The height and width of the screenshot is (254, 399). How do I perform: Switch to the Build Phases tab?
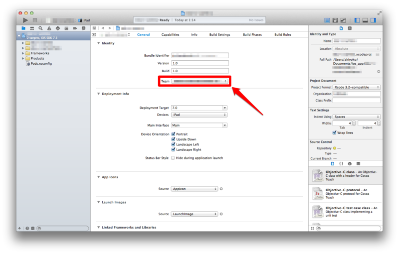252,34
